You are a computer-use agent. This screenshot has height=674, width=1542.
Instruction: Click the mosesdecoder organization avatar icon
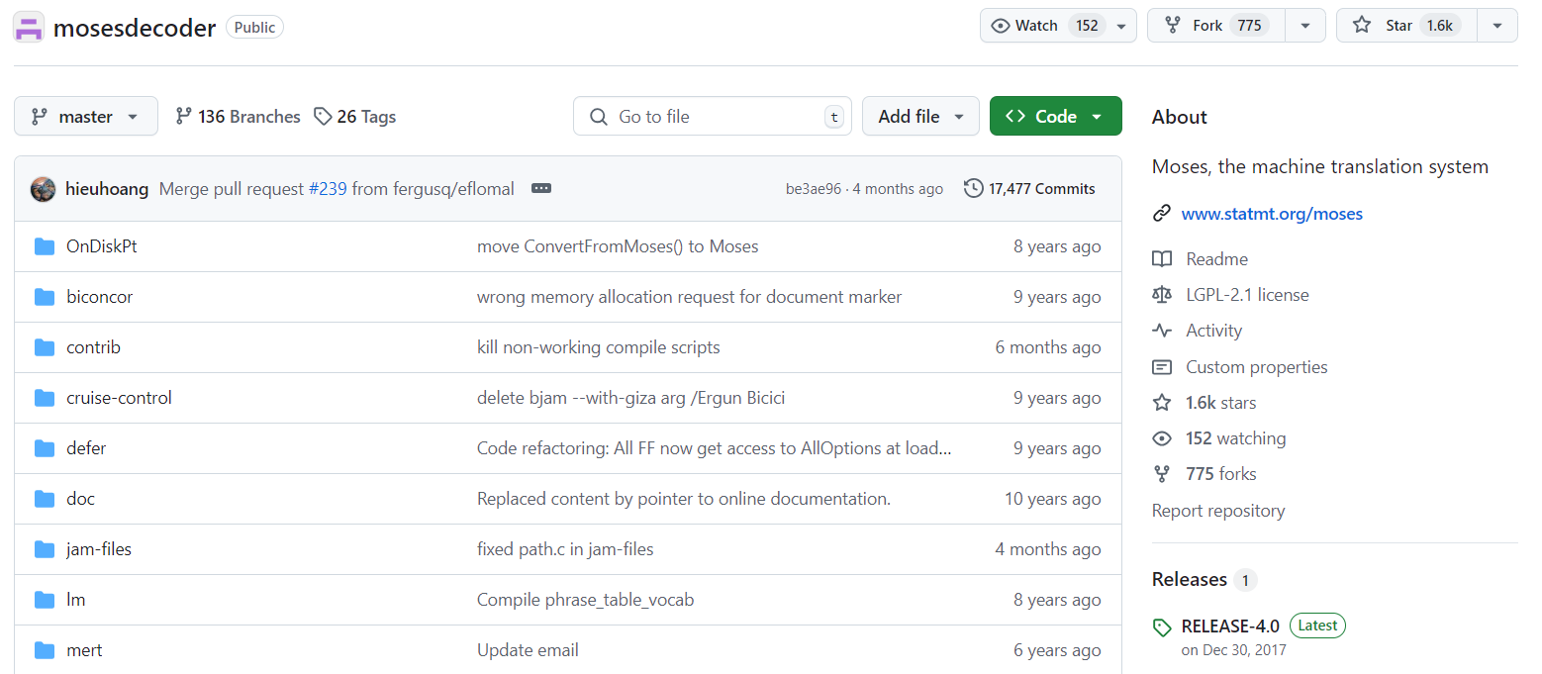(x=30, y=28)
